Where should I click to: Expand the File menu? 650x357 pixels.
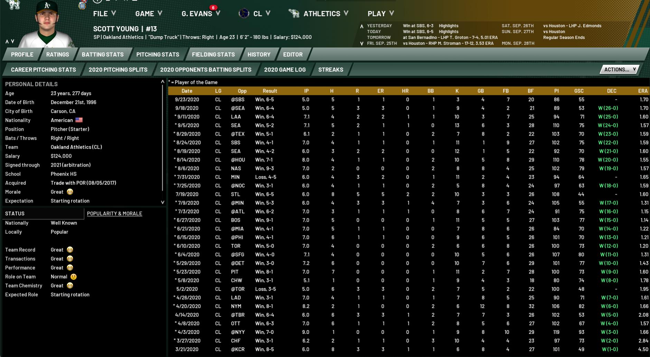pyautogui.click(x=104, y=13)
